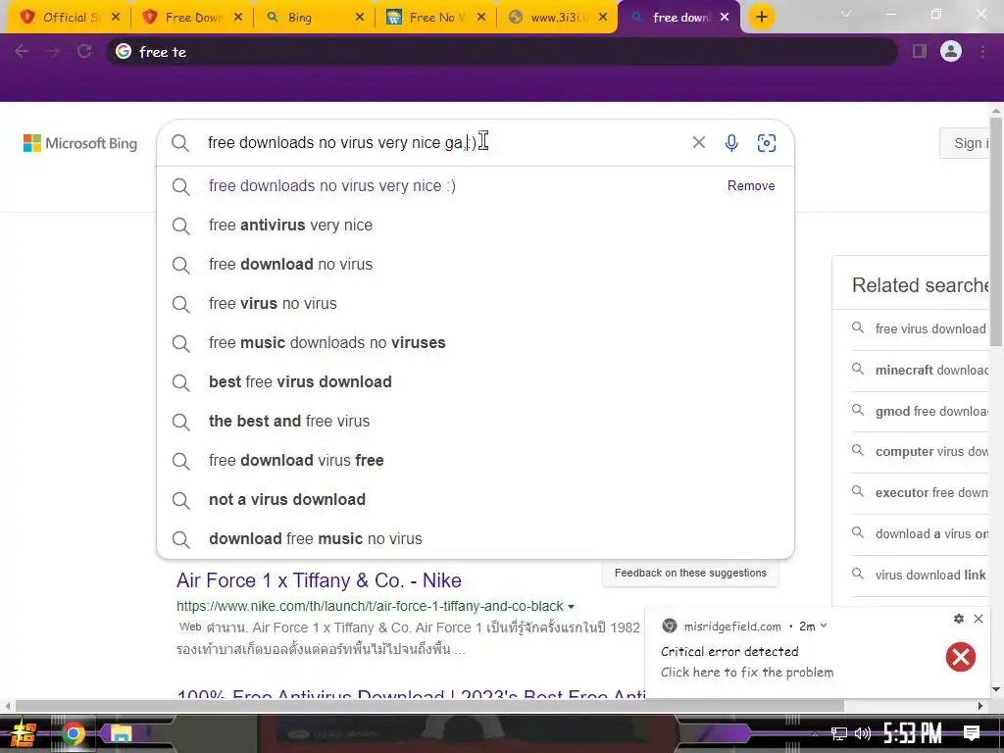This screenshot has height=753, width=1004.
Task: Select suggestion 'free music downloads no viruses'
Action: (476, 342)
